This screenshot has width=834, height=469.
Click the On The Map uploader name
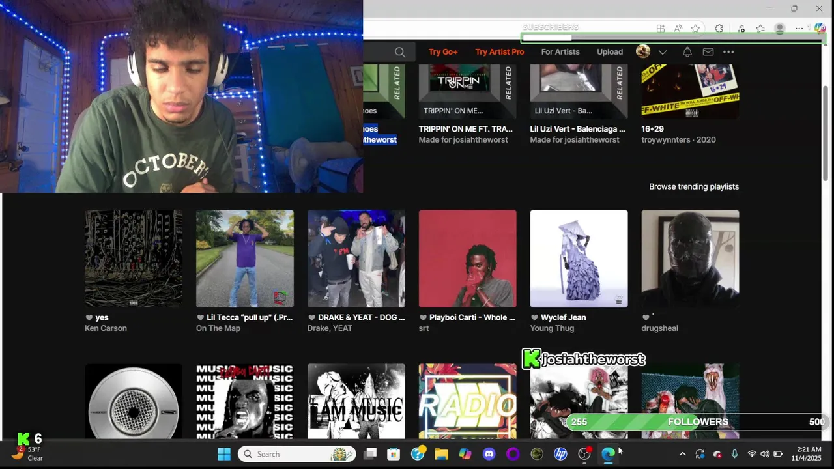[x=218, y=328]
